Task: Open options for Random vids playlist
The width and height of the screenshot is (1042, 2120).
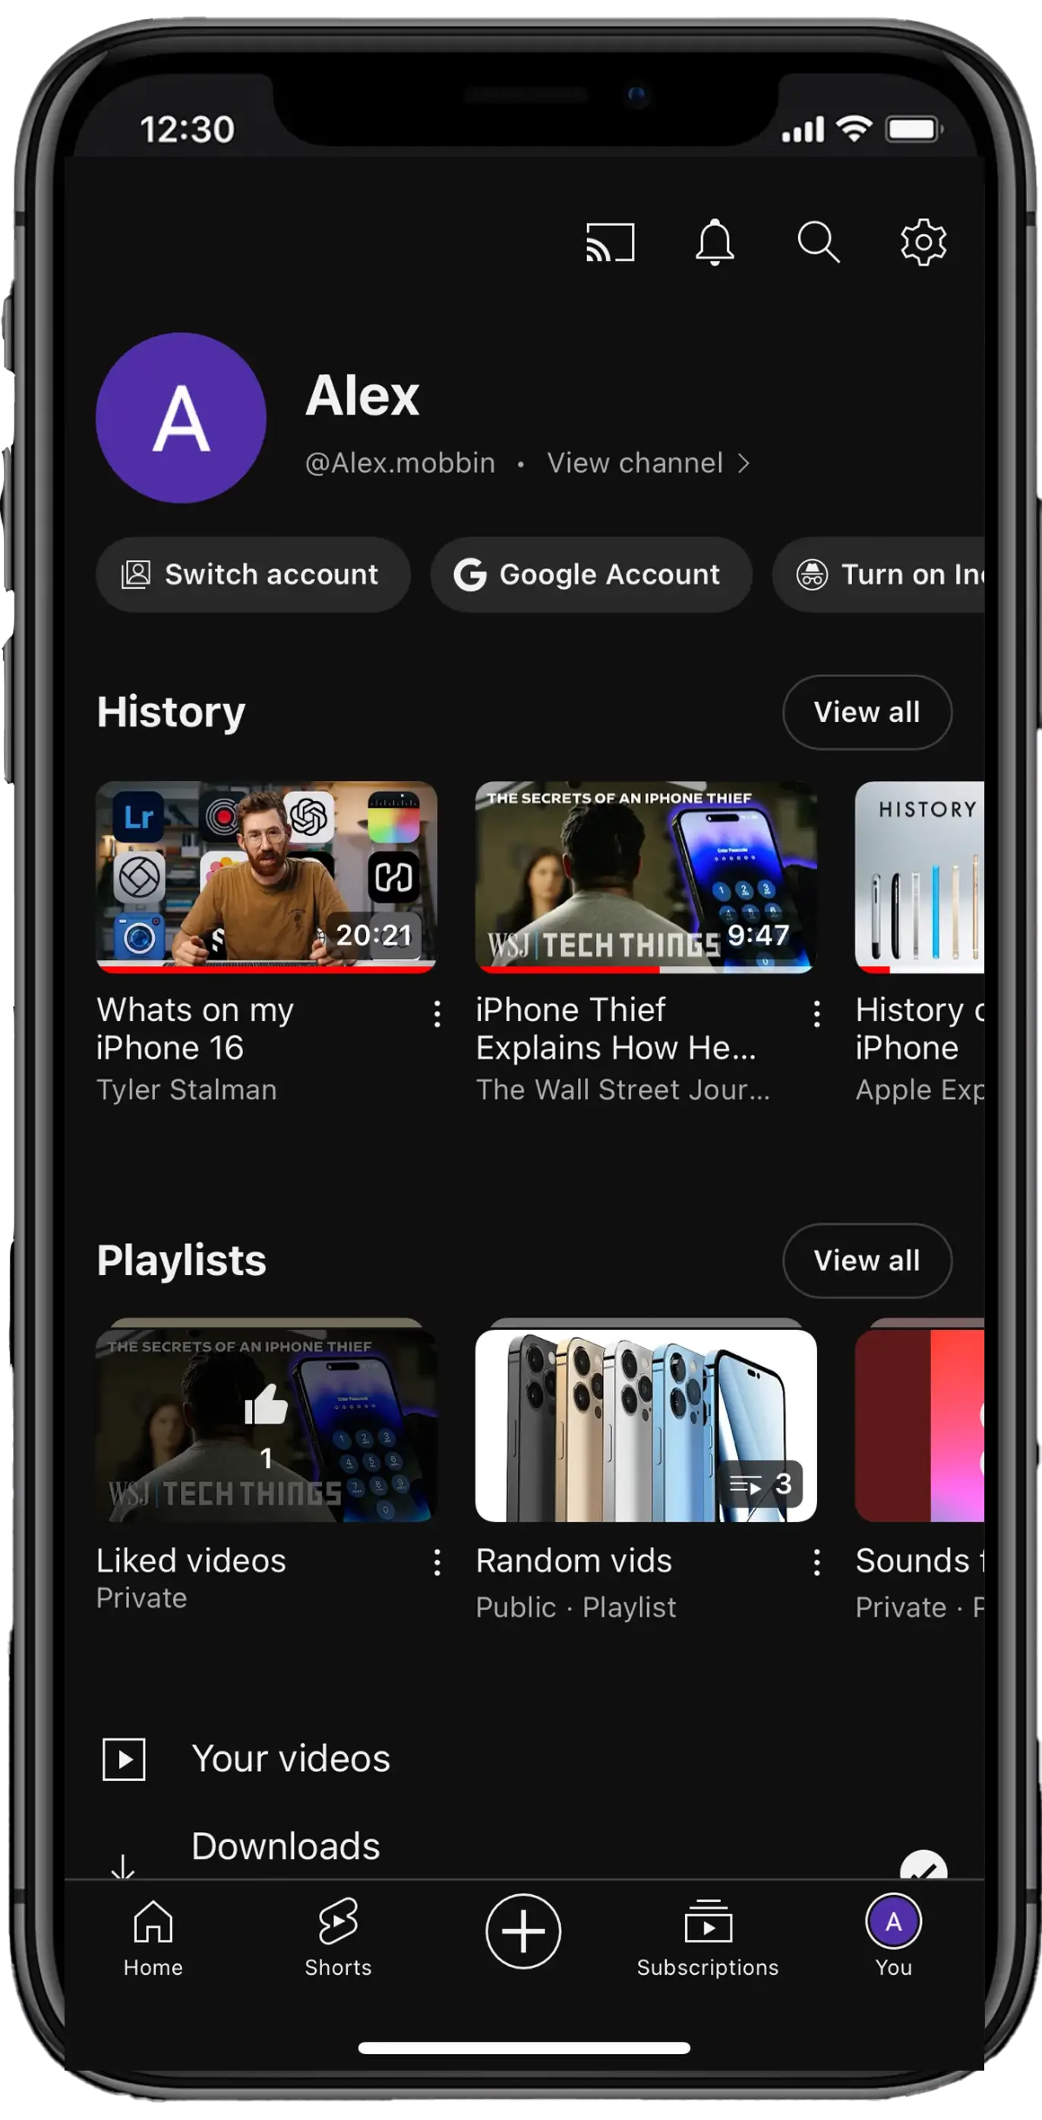Action: [x=816, y=1562]
